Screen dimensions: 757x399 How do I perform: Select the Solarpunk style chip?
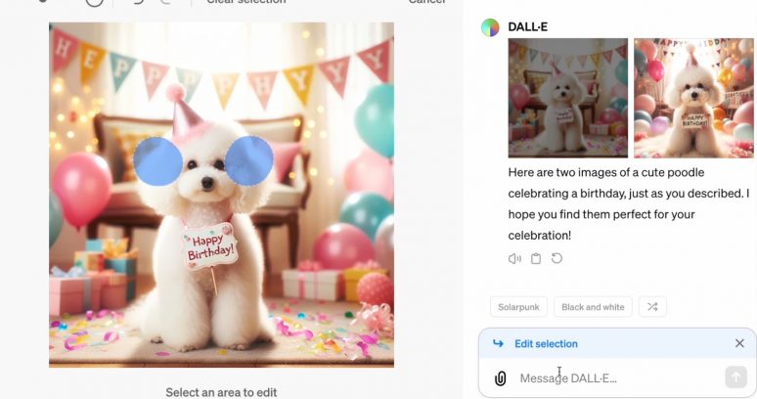[x=517, y=307]
